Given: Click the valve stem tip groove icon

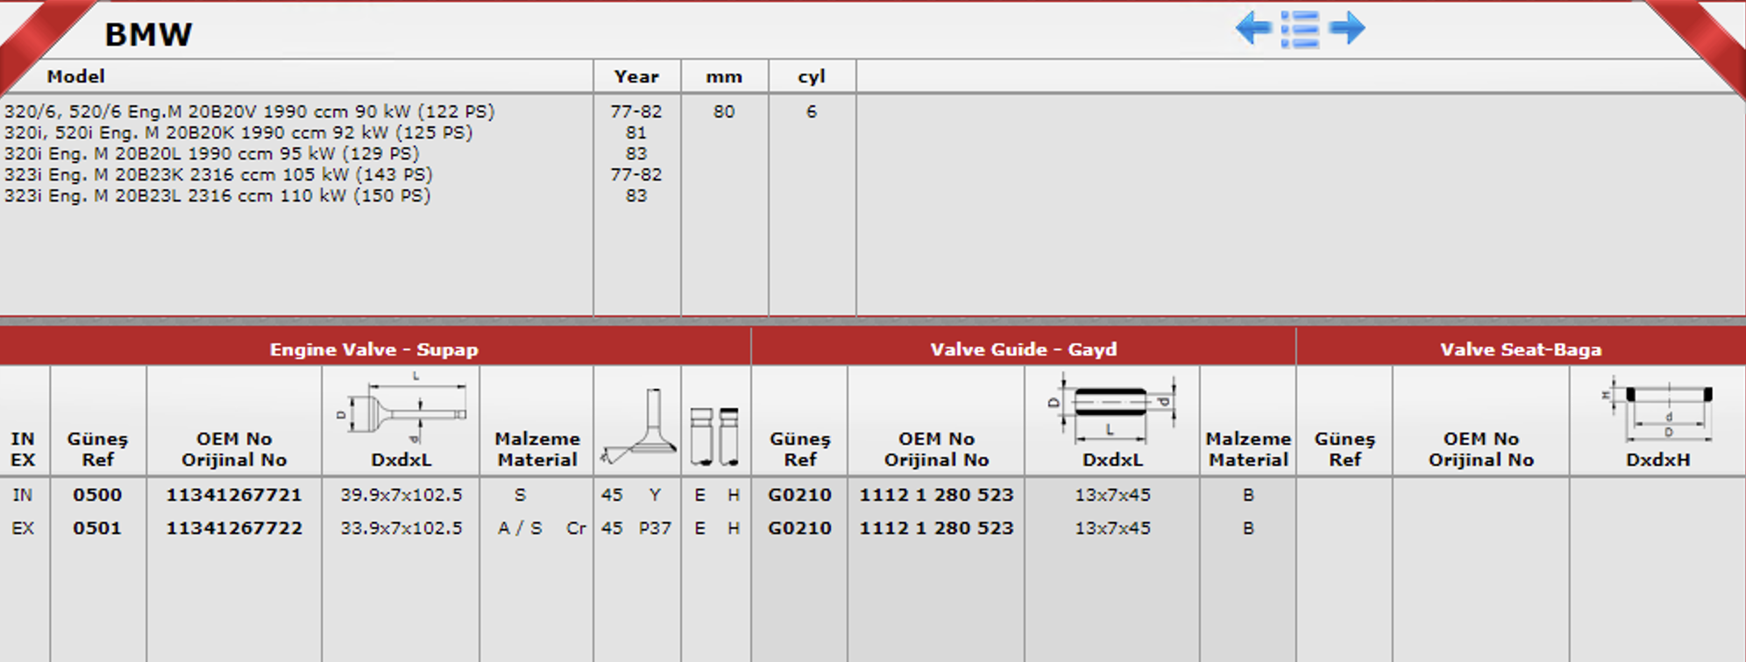Looking at the screenshot, I should click(715, 435).
